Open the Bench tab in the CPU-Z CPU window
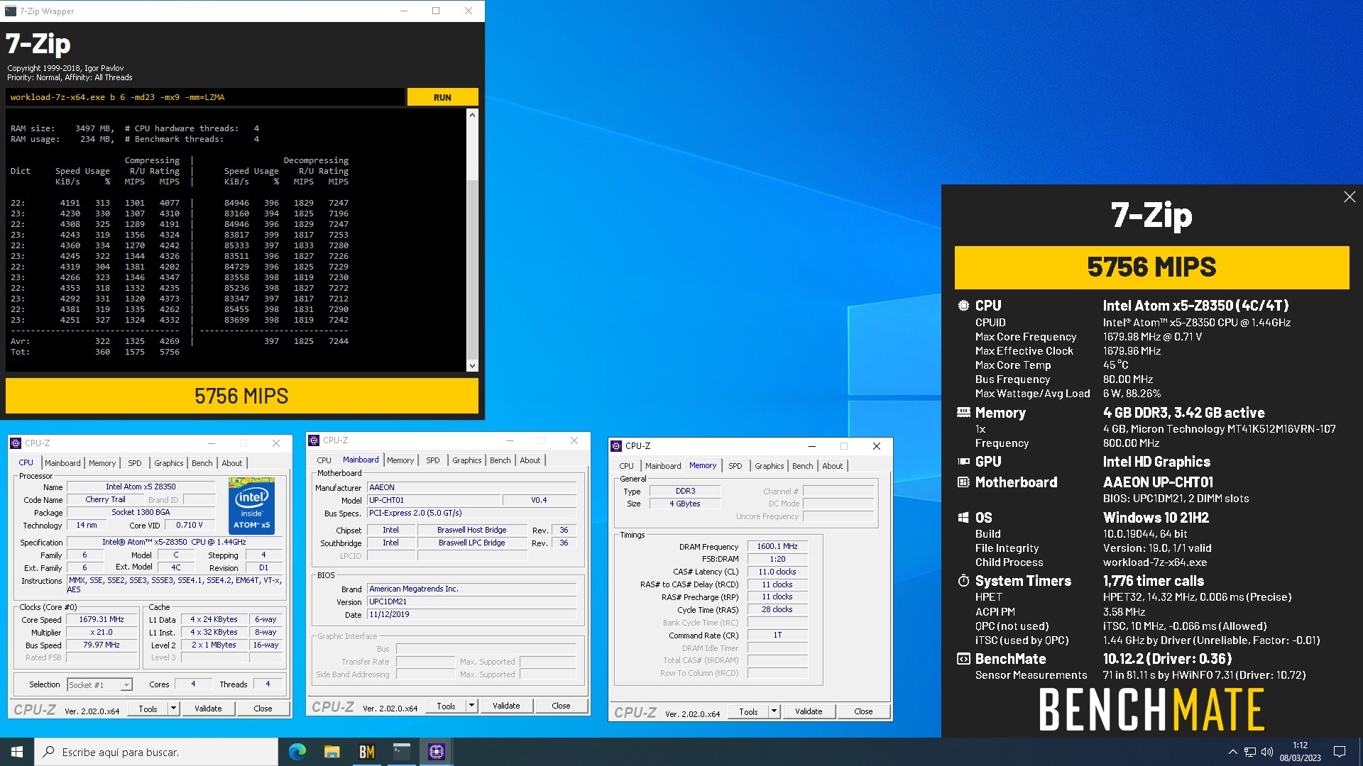Viewport: 1363px width, 766px height. click(202, 463)
